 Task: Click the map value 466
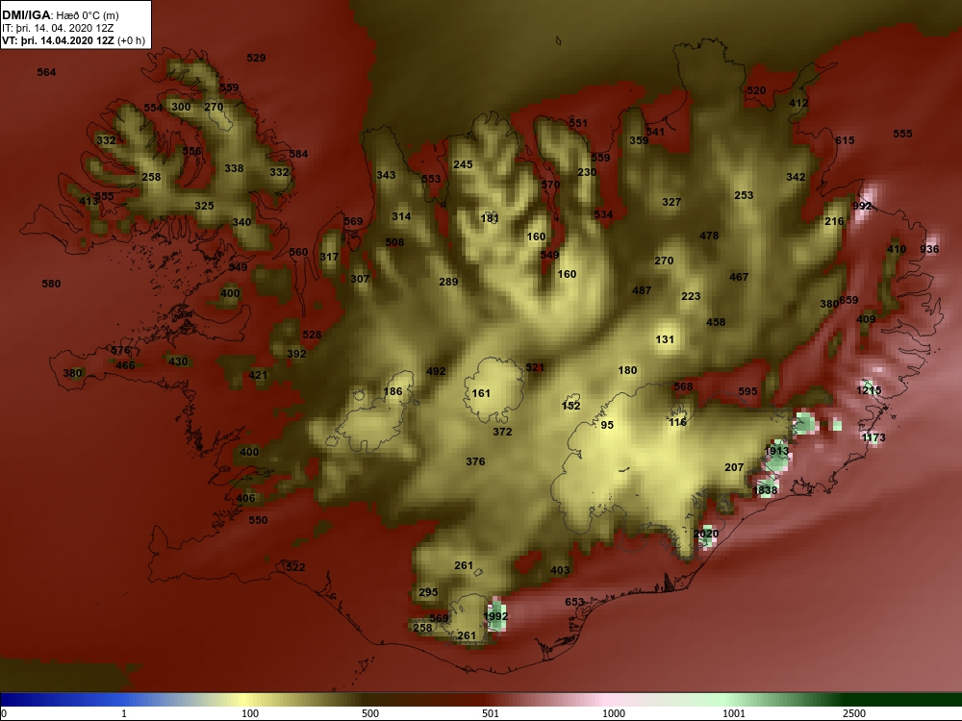(125, 365)
